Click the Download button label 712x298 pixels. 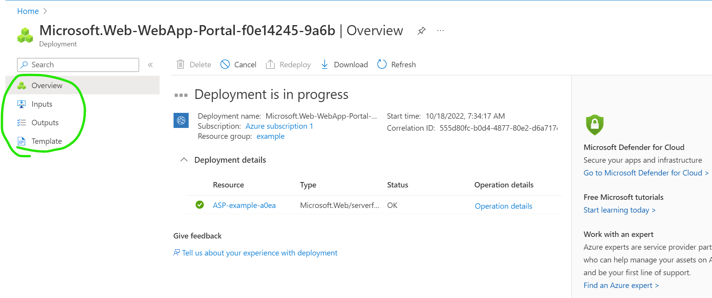351,65
